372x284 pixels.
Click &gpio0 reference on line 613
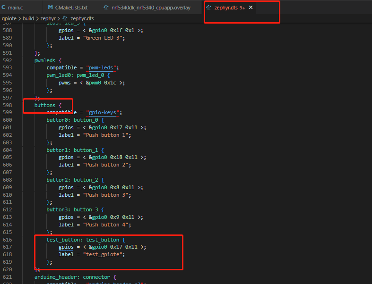[x=98, y=217]
